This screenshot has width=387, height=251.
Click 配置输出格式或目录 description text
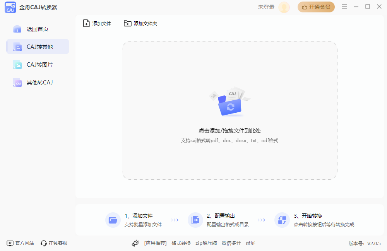click(228, 225)
